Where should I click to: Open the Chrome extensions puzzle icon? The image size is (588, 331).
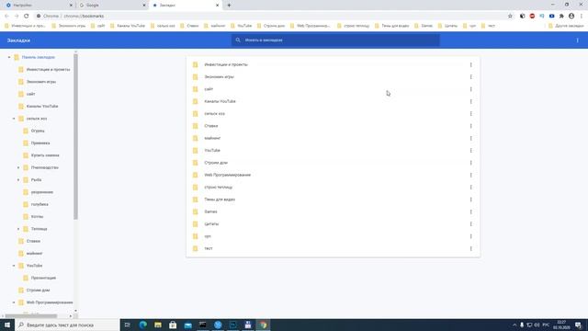(561, 17)
